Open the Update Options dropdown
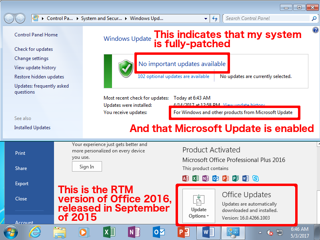 point(198,206)
